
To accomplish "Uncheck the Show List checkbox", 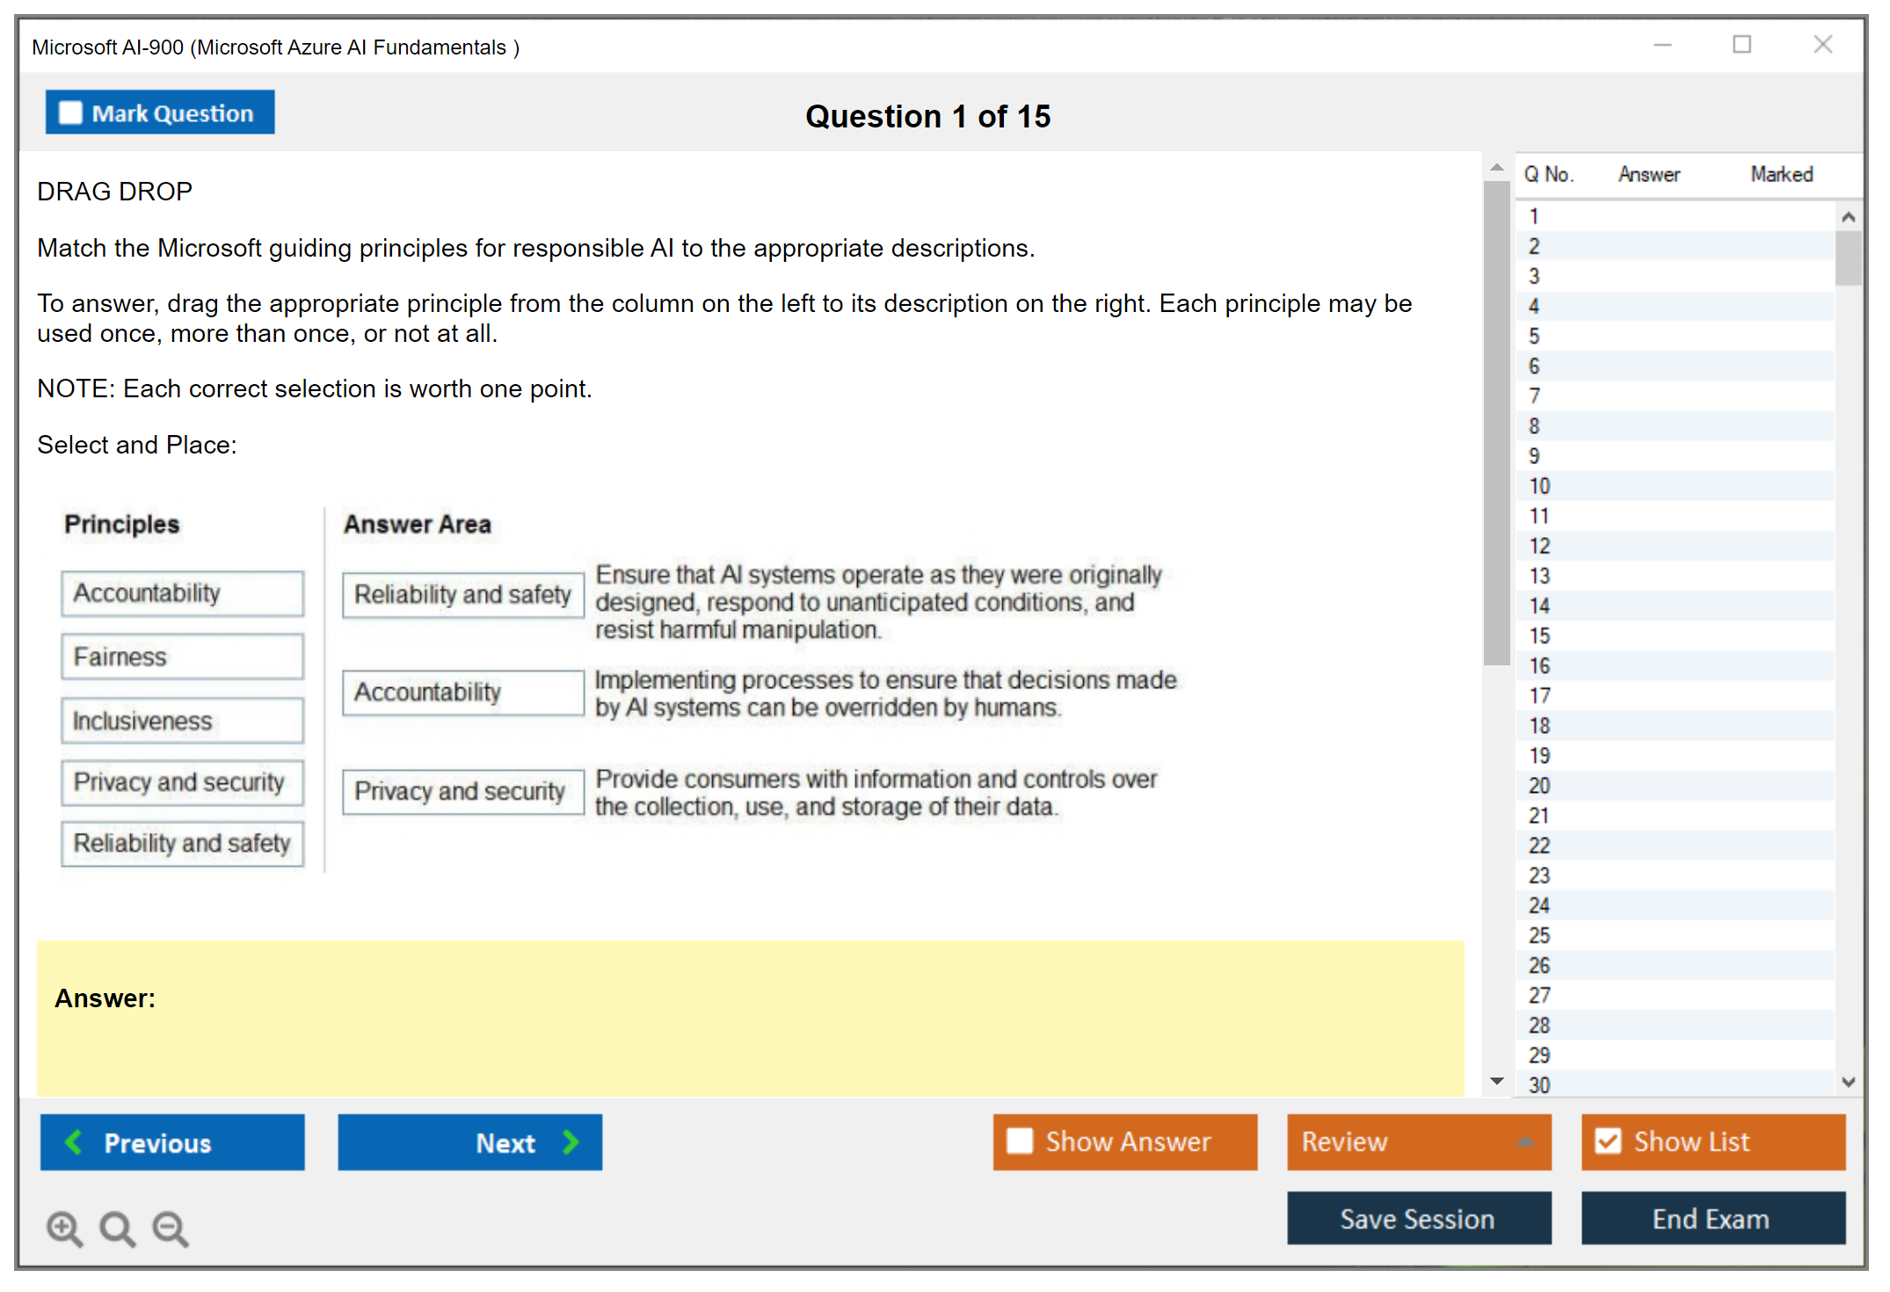I will [x=1608, y=1141].
